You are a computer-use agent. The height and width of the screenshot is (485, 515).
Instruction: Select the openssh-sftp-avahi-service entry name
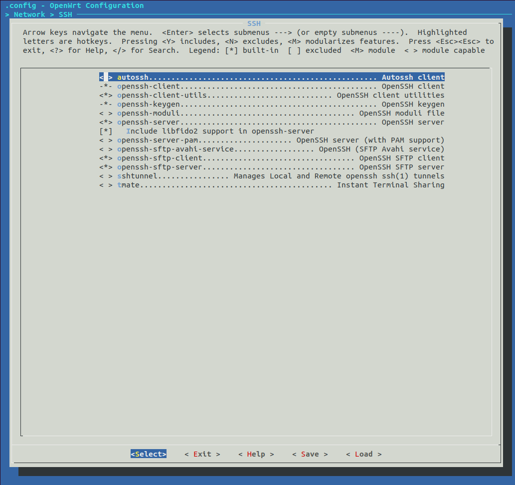pyautogui.click(x=175, y=149)
